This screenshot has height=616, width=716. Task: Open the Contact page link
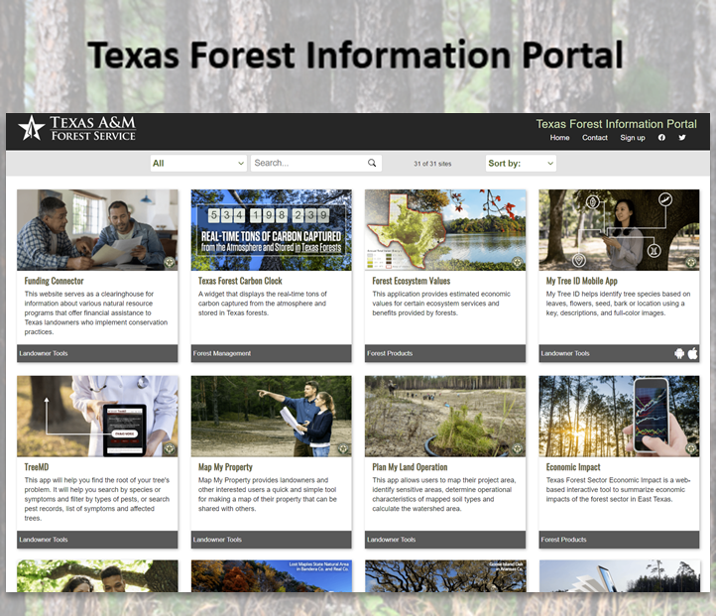click(595, 138)
